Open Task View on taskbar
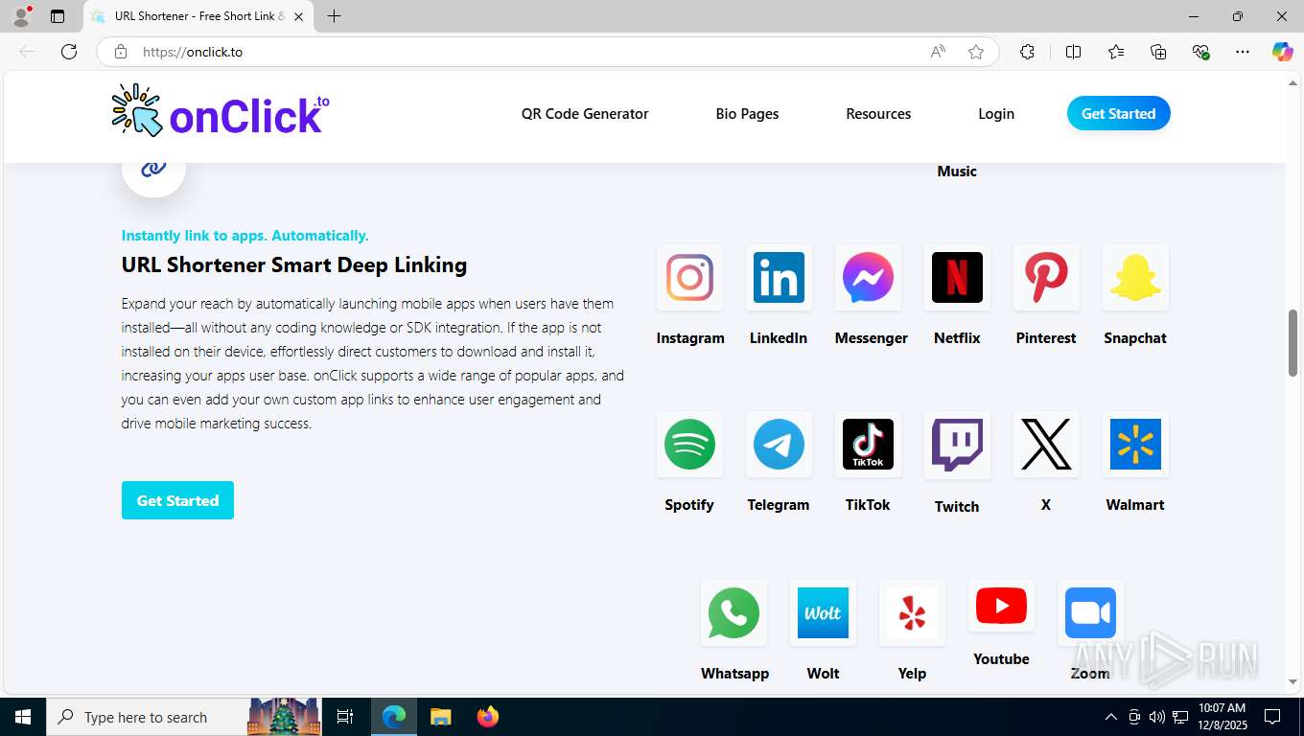The height and width of the screenshot is (736, 1304). click(x=345, y=717)
